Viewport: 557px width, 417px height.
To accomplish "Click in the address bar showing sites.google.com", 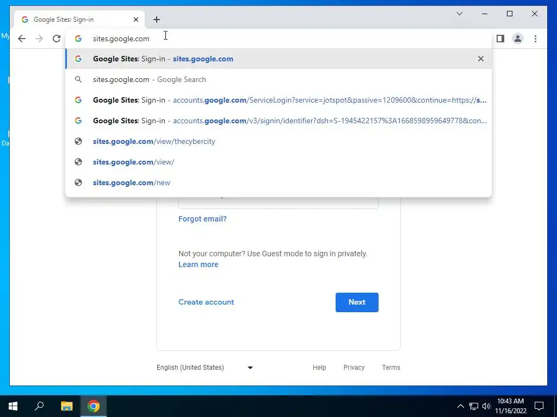I will pos(279,39).
